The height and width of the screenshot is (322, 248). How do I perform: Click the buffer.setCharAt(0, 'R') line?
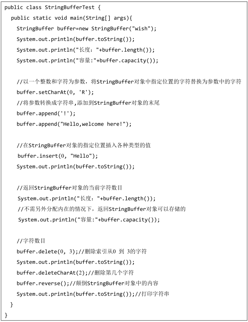tap(55, 92)
